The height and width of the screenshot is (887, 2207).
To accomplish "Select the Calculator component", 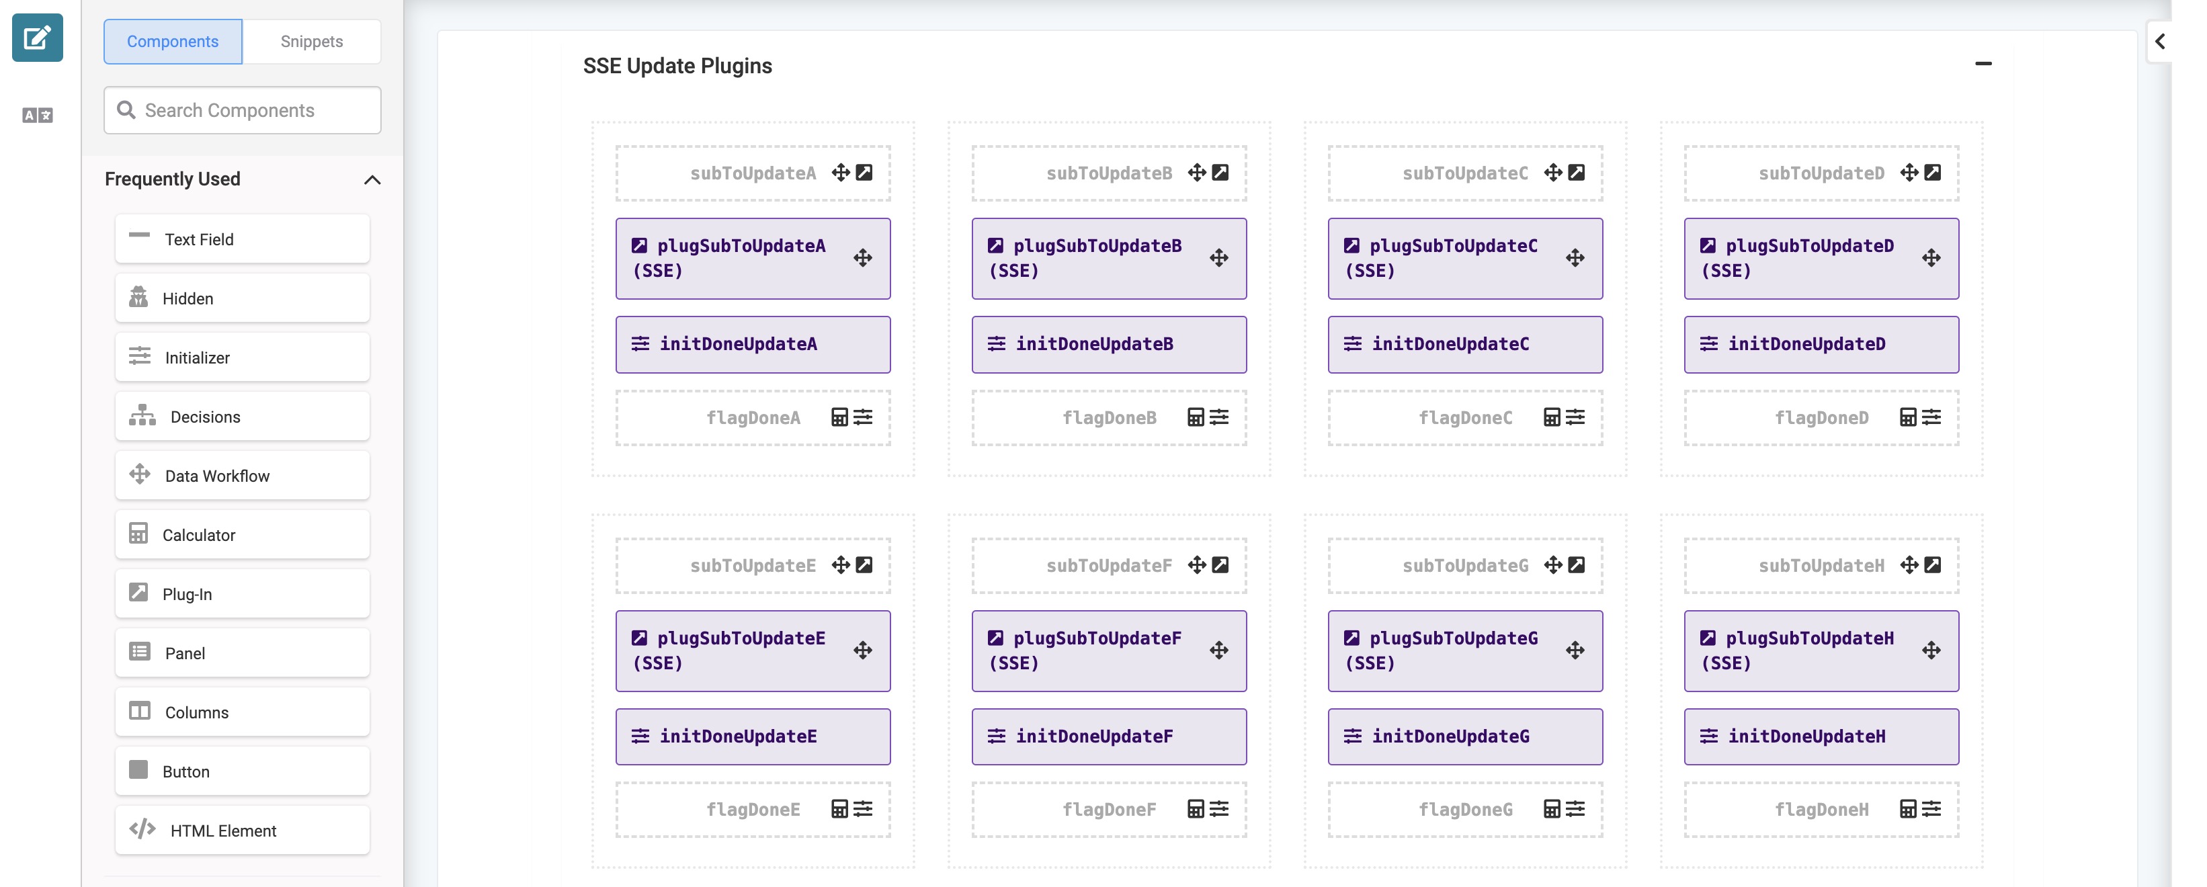I will (243, 535).
